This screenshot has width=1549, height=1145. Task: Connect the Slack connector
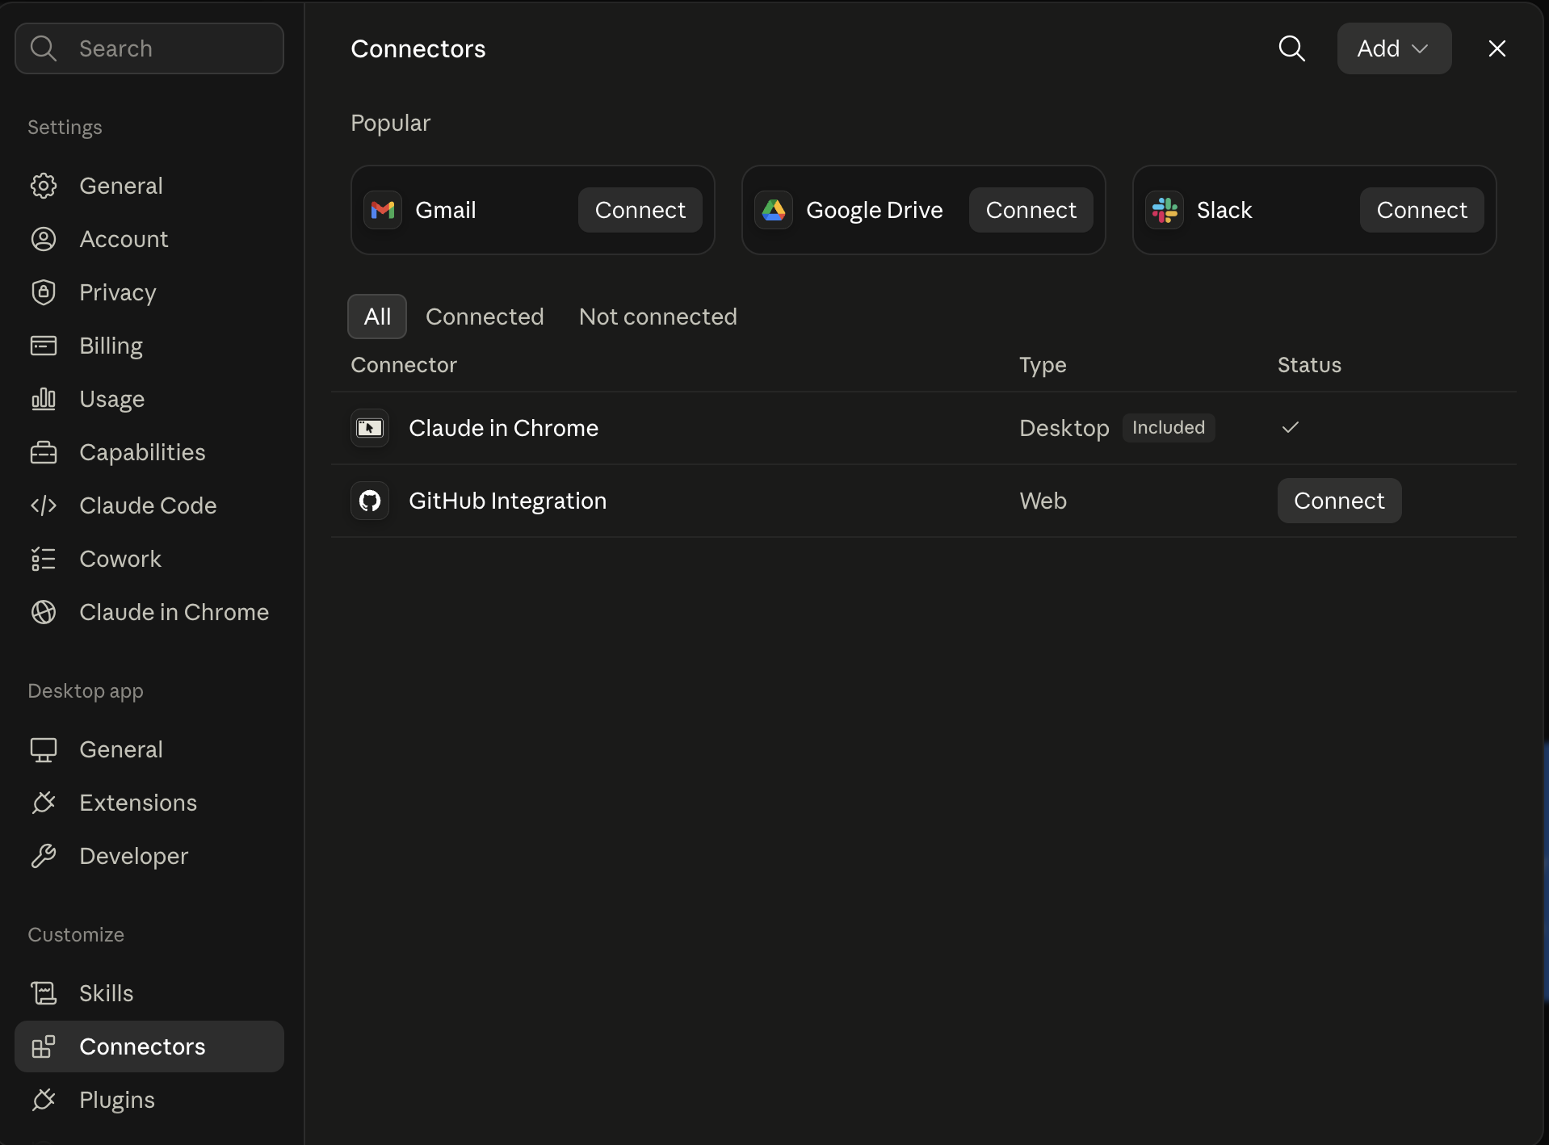[1421, 210]
